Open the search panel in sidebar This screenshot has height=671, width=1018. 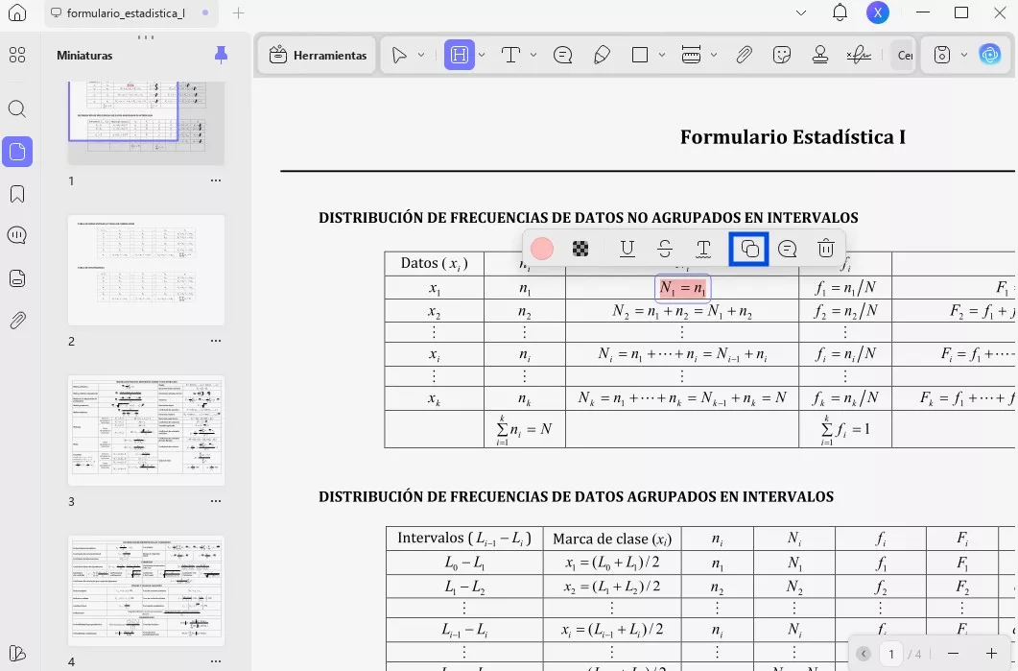17,108
